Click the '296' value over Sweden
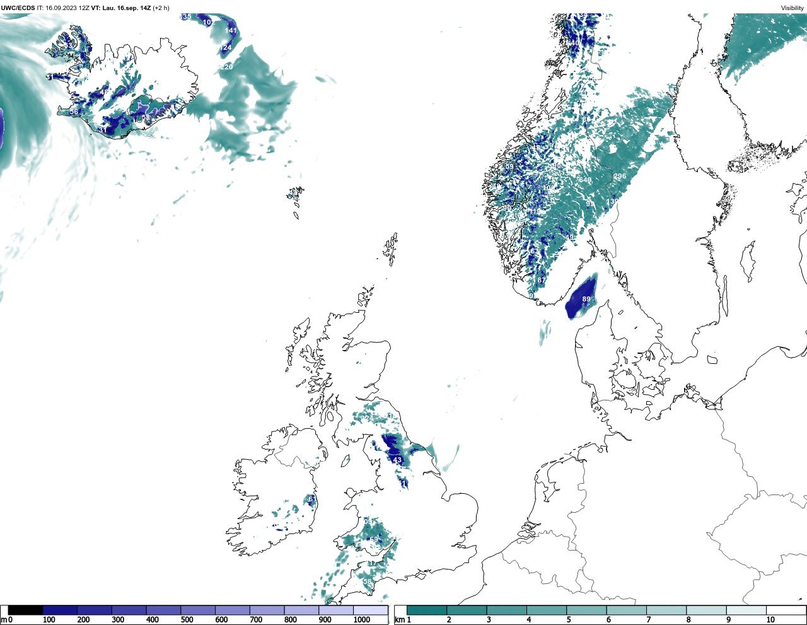807x625 pixels. pyautogui.click(x=620, y=176)
